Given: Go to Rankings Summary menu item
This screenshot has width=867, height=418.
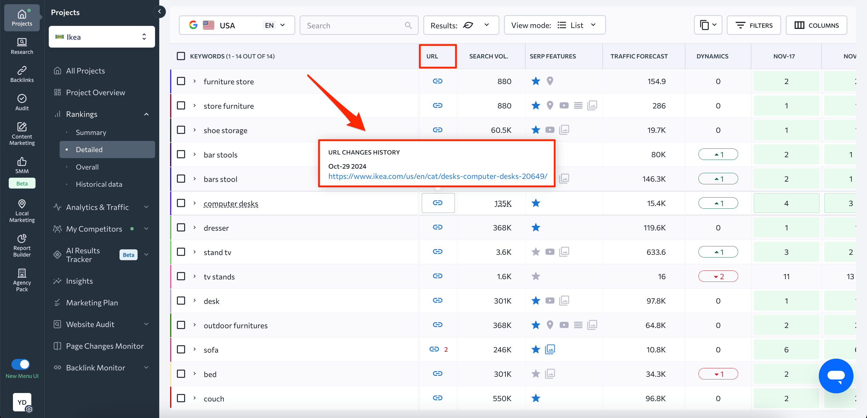Looking at the screenshot, I should pos(91,133).
